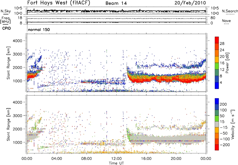
Task: Click the gray ground scatter band in the velocity panel
Action: pyautogui.click(x=167, y=139)
